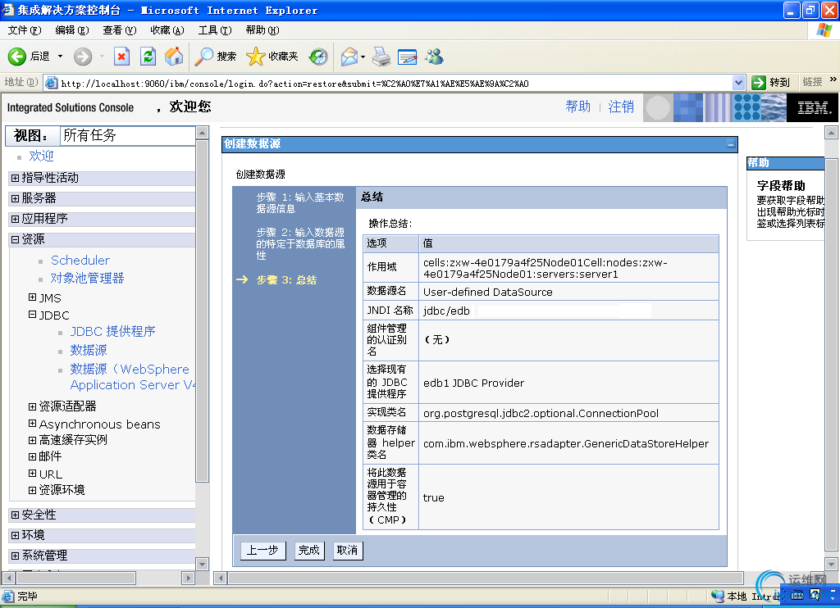Select 步骤 1: 输入基本数据源信息 step

300,203
